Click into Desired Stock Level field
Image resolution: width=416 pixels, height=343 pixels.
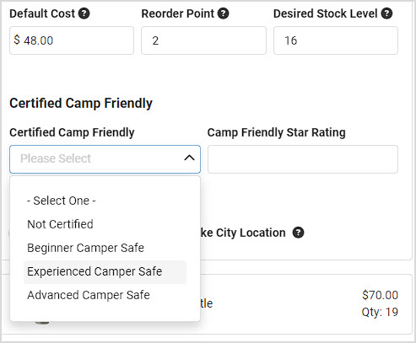(336, 40)
